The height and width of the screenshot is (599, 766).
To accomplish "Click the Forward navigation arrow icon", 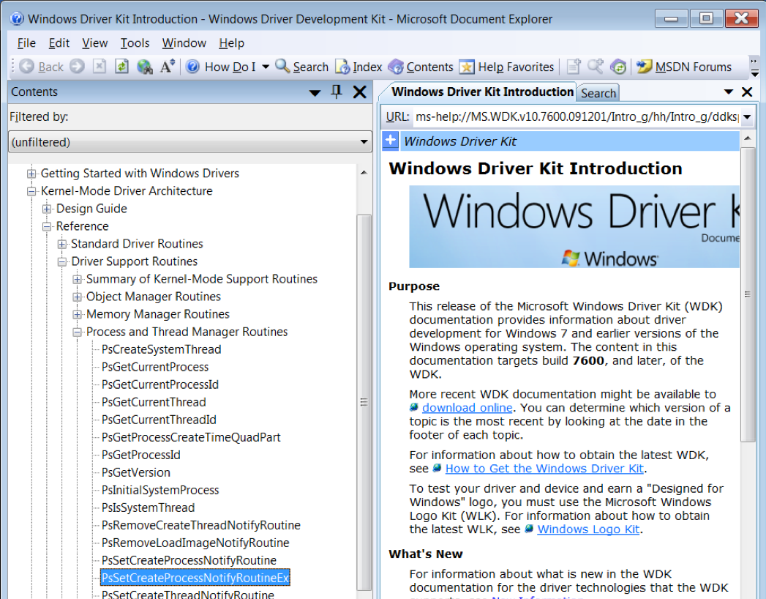I will pyautogui.click(x=78, y=67).
